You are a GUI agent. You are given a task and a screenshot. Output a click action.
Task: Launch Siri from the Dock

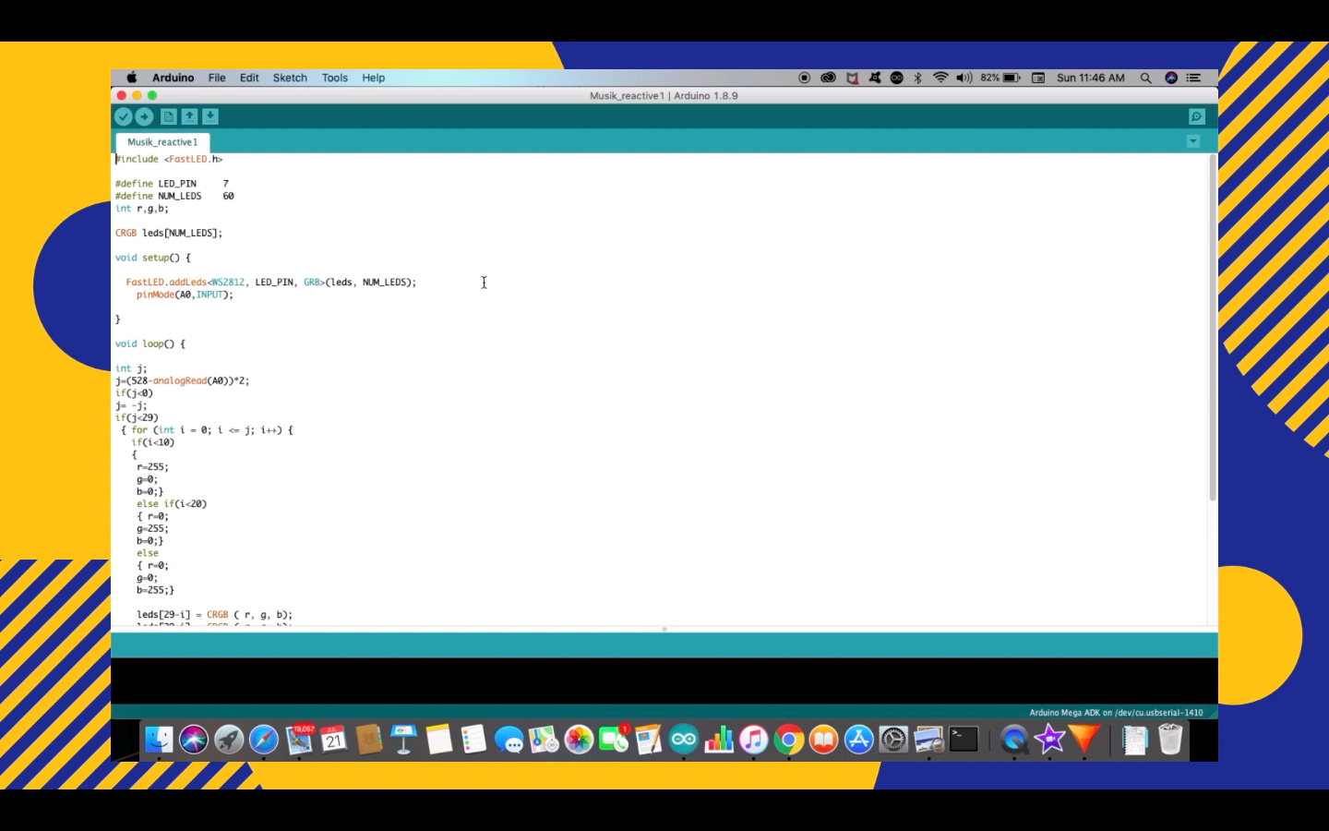(x=194, y=740)
